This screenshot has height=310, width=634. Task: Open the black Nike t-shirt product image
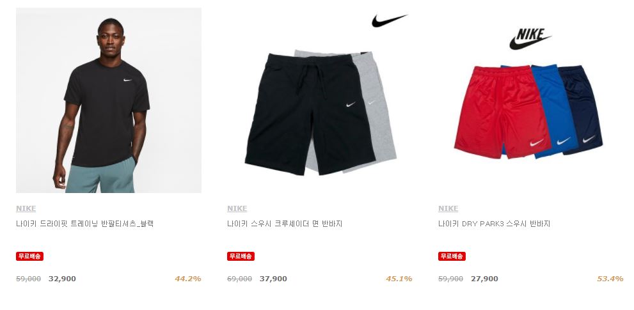(x=108, y=100)
